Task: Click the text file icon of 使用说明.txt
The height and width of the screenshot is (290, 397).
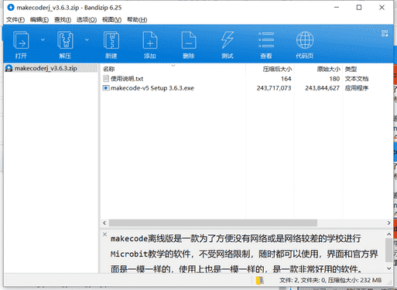Action: [x=106, y=78]
